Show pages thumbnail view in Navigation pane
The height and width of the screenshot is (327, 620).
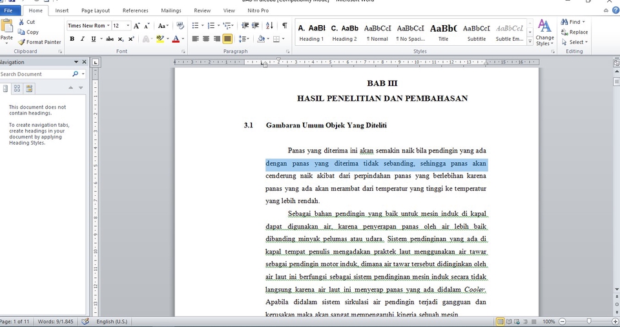(17, 89)
